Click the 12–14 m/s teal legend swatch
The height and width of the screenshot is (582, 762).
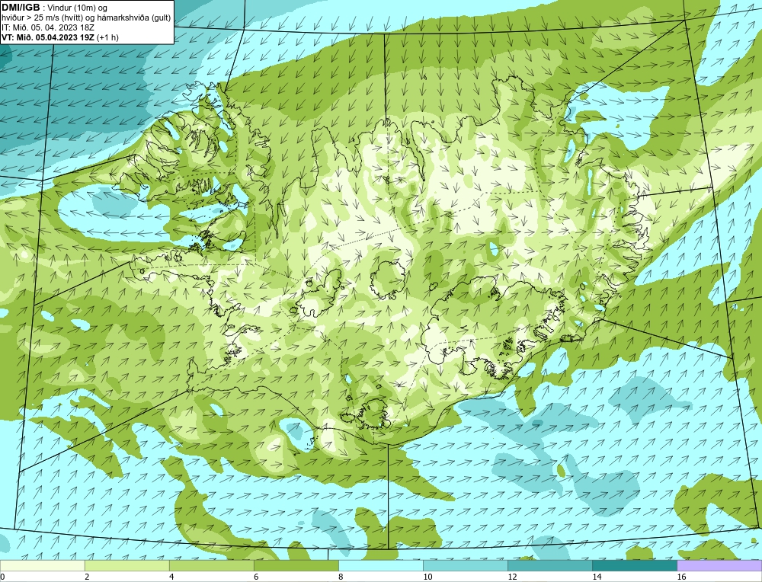(x=550, y=565)
